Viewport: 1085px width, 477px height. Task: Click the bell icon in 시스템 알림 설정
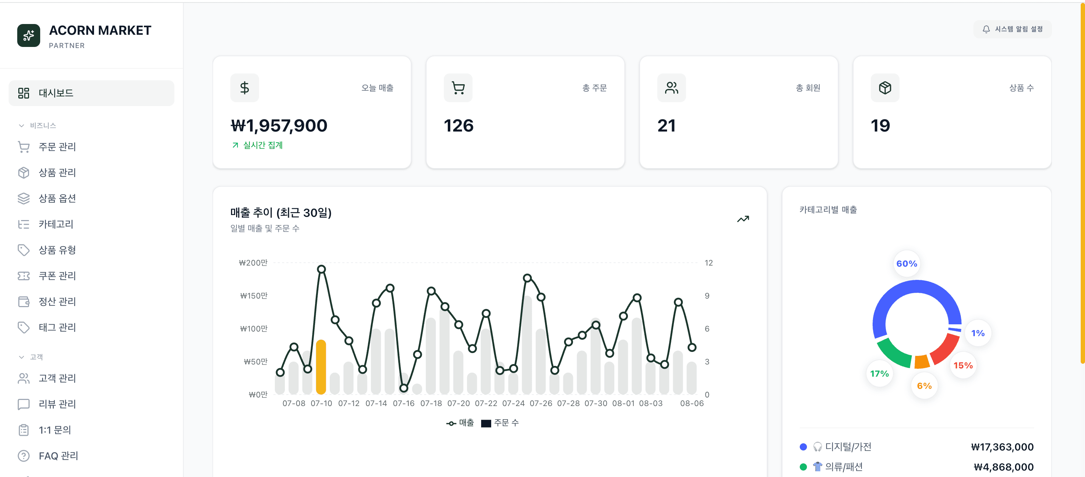pos(986,29)
